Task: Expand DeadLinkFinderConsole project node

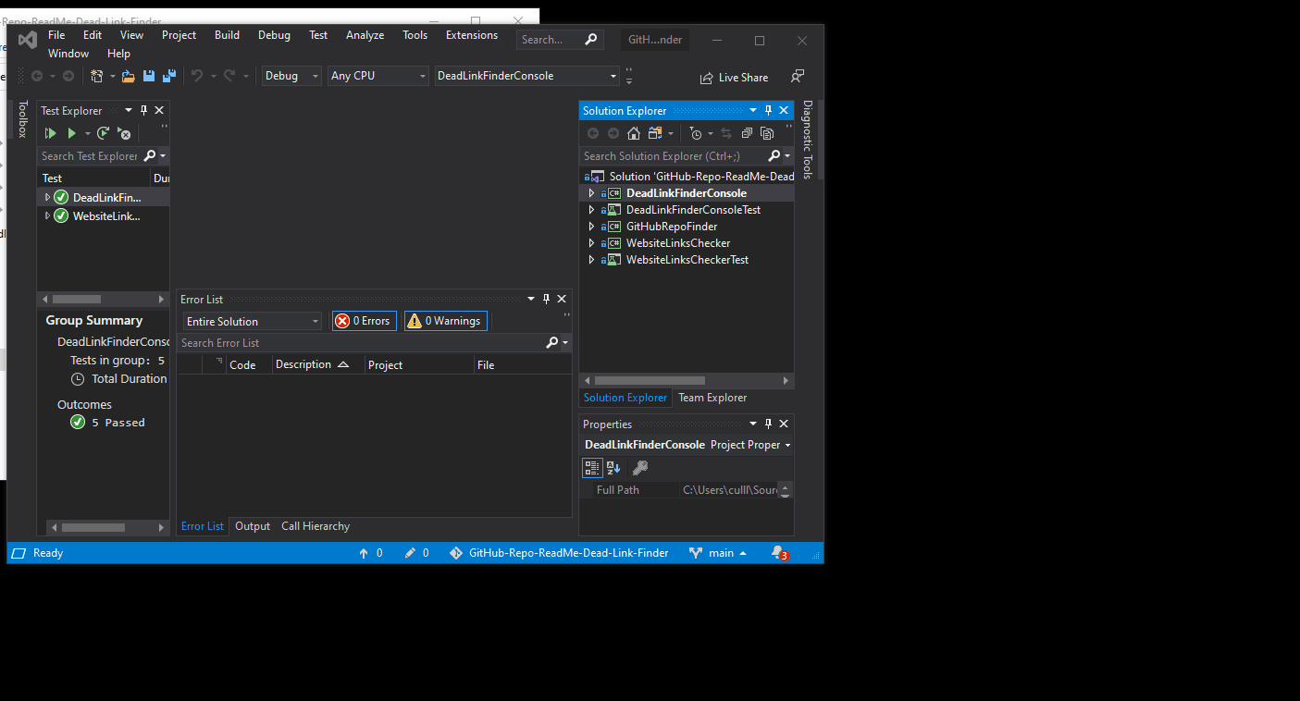Action: [592, 193]
